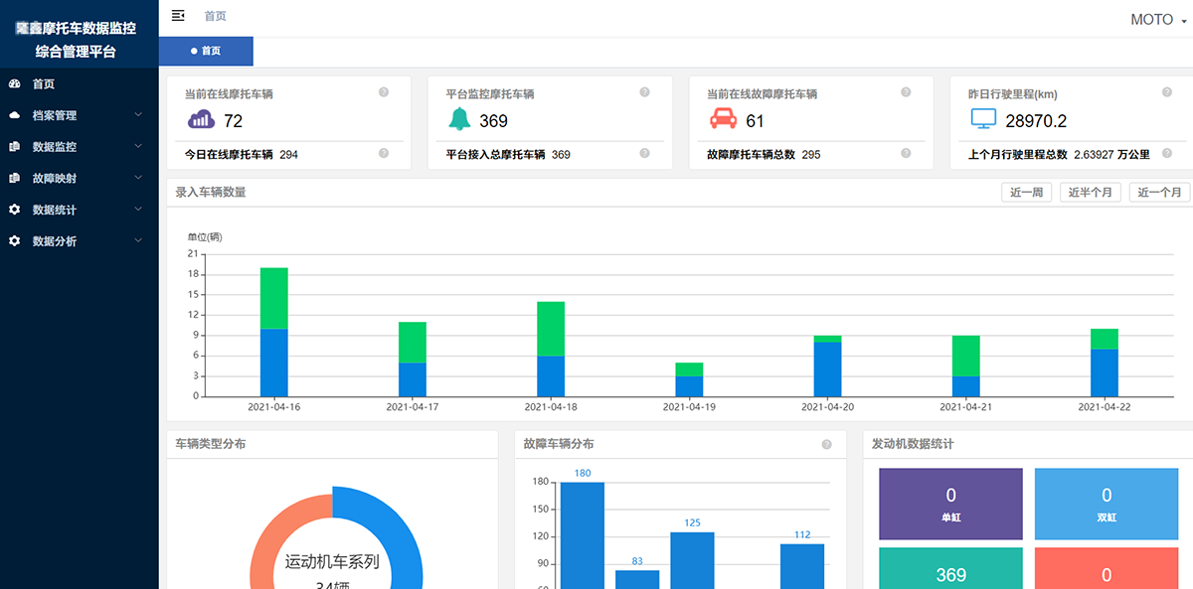Toggle the sidebar collapse hamburger icon
The width and height of the screenshot is (1193, 589).
(178, 15)
